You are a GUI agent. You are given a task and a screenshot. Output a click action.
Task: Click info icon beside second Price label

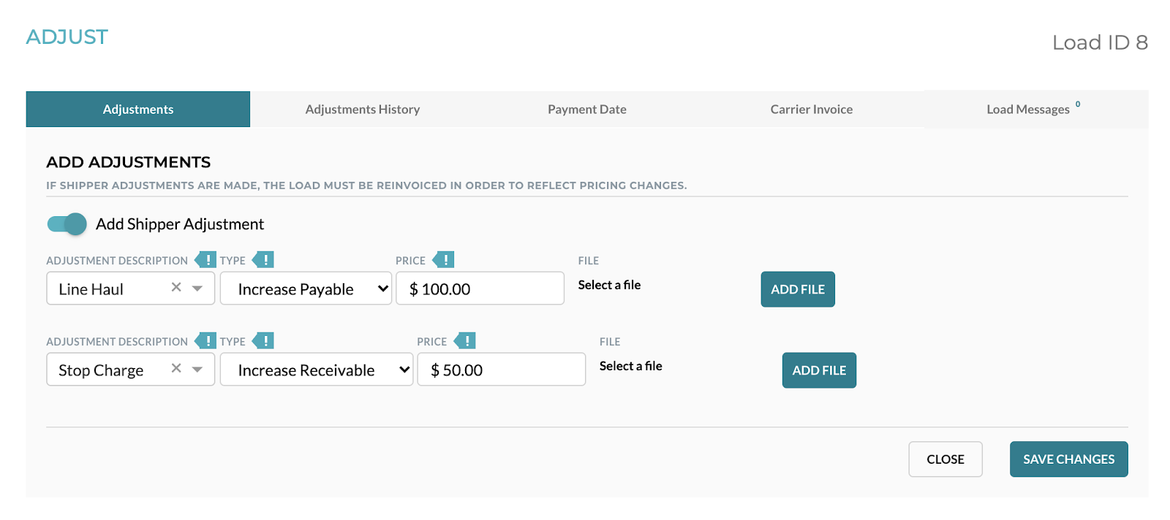(x=464, y=341)
